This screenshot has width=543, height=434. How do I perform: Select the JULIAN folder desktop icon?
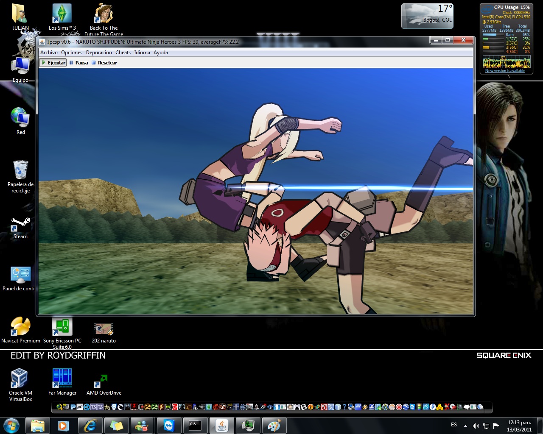point(20,17)
